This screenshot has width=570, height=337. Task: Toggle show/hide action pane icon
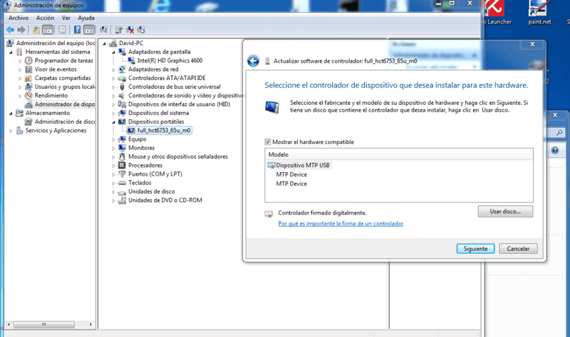coord(89,30)
